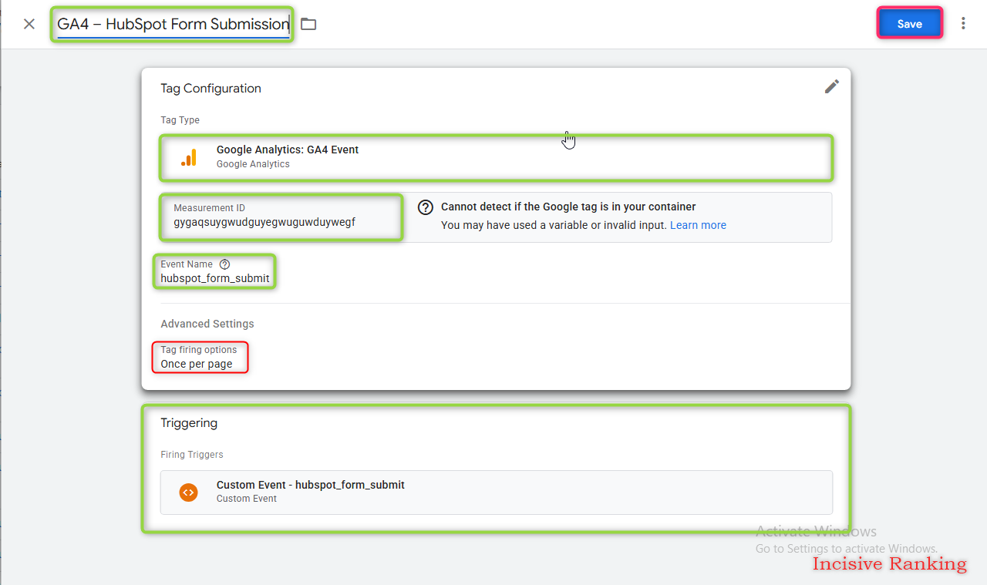Save the tag
Screen dimensions: 987x585
coord(909,24)
